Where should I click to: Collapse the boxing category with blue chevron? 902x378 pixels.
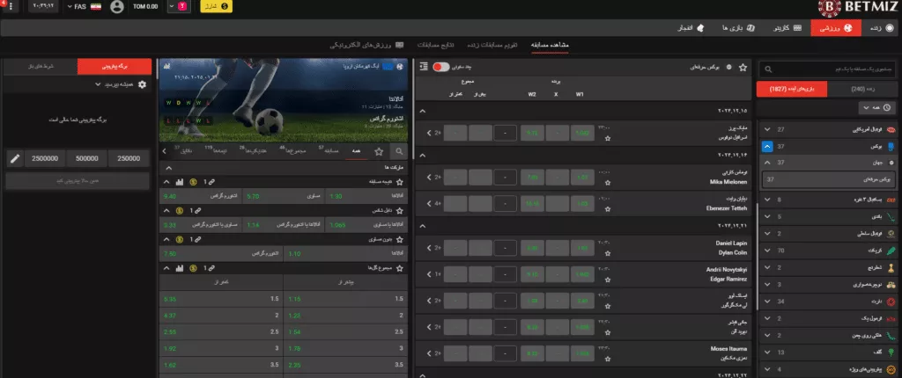click(x=767, y=146)
